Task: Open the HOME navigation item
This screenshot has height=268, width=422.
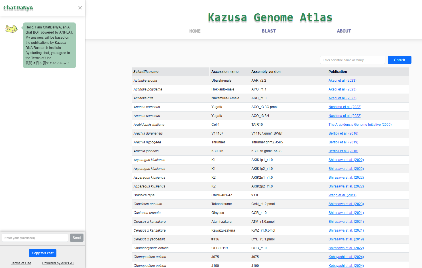Action: click(195, 31)
